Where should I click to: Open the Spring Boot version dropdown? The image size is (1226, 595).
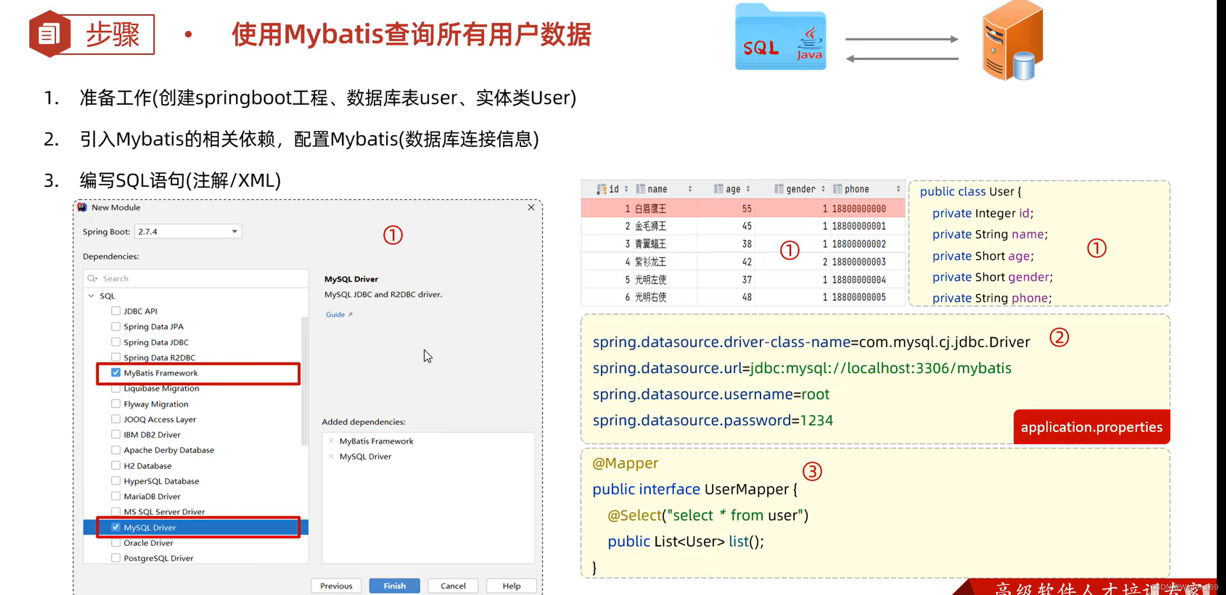(235, 232)
